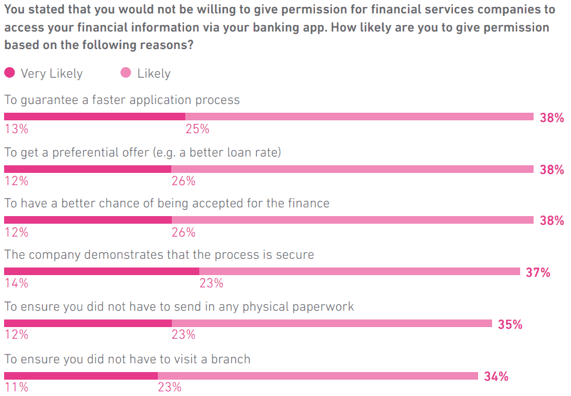Click the dark bar for physical paperwork
The image size is (571, 396).
(x=88, y=323)
